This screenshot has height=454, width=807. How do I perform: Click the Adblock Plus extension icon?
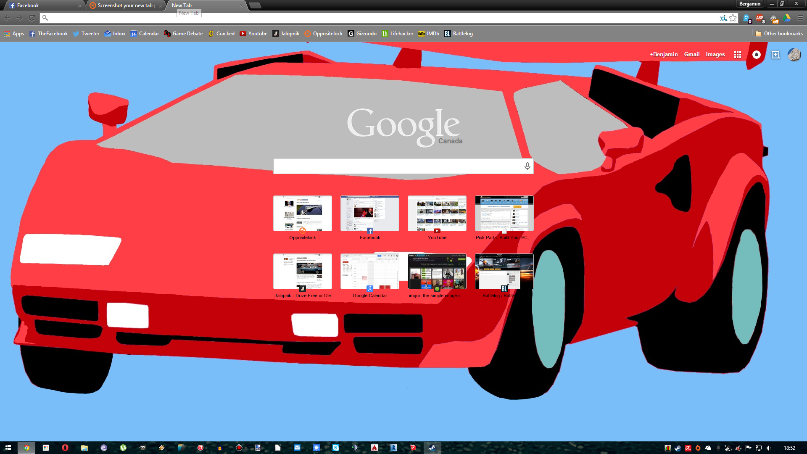[x=760, y=18]
